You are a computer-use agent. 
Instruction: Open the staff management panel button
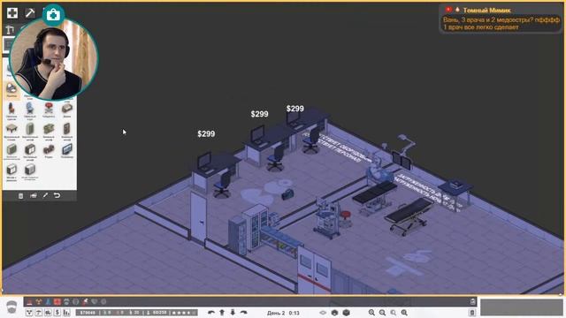point(48,313)
